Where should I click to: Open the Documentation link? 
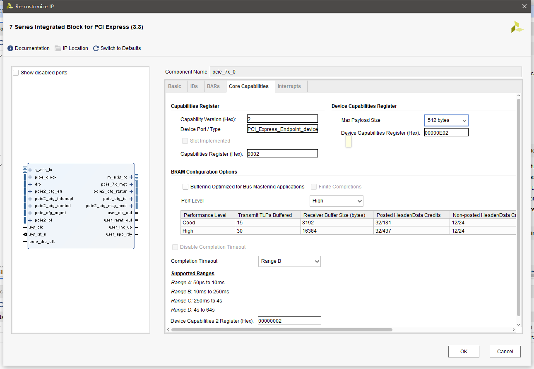[32, 48]
